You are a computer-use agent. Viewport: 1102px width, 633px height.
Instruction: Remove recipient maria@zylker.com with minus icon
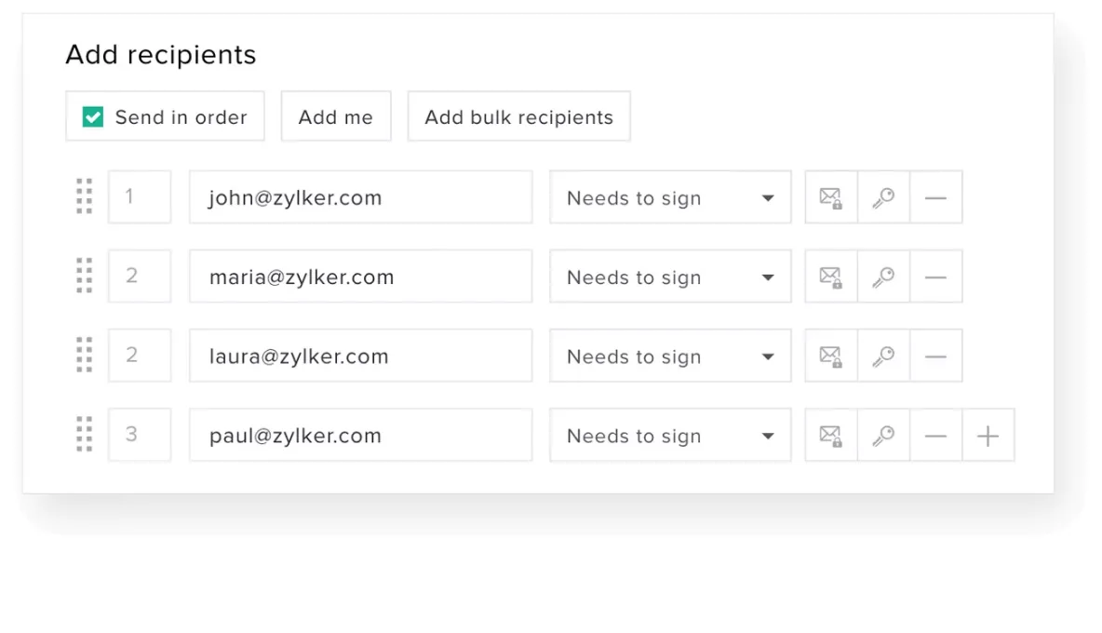pos(935,276)
